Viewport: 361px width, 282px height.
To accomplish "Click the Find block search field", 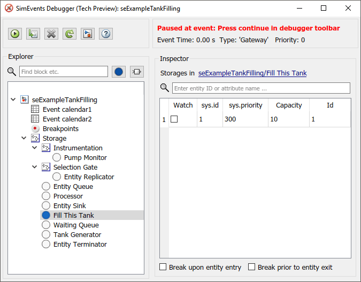I will [x=64, y=72].
